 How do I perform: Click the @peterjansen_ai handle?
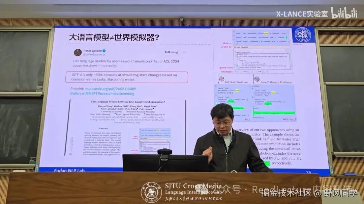click(94, 55)
